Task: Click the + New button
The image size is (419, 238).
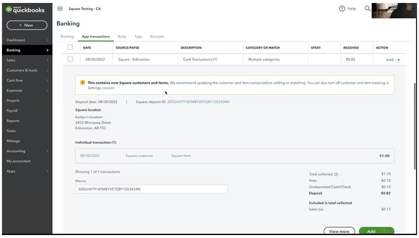Action: (x=27, y=25)
